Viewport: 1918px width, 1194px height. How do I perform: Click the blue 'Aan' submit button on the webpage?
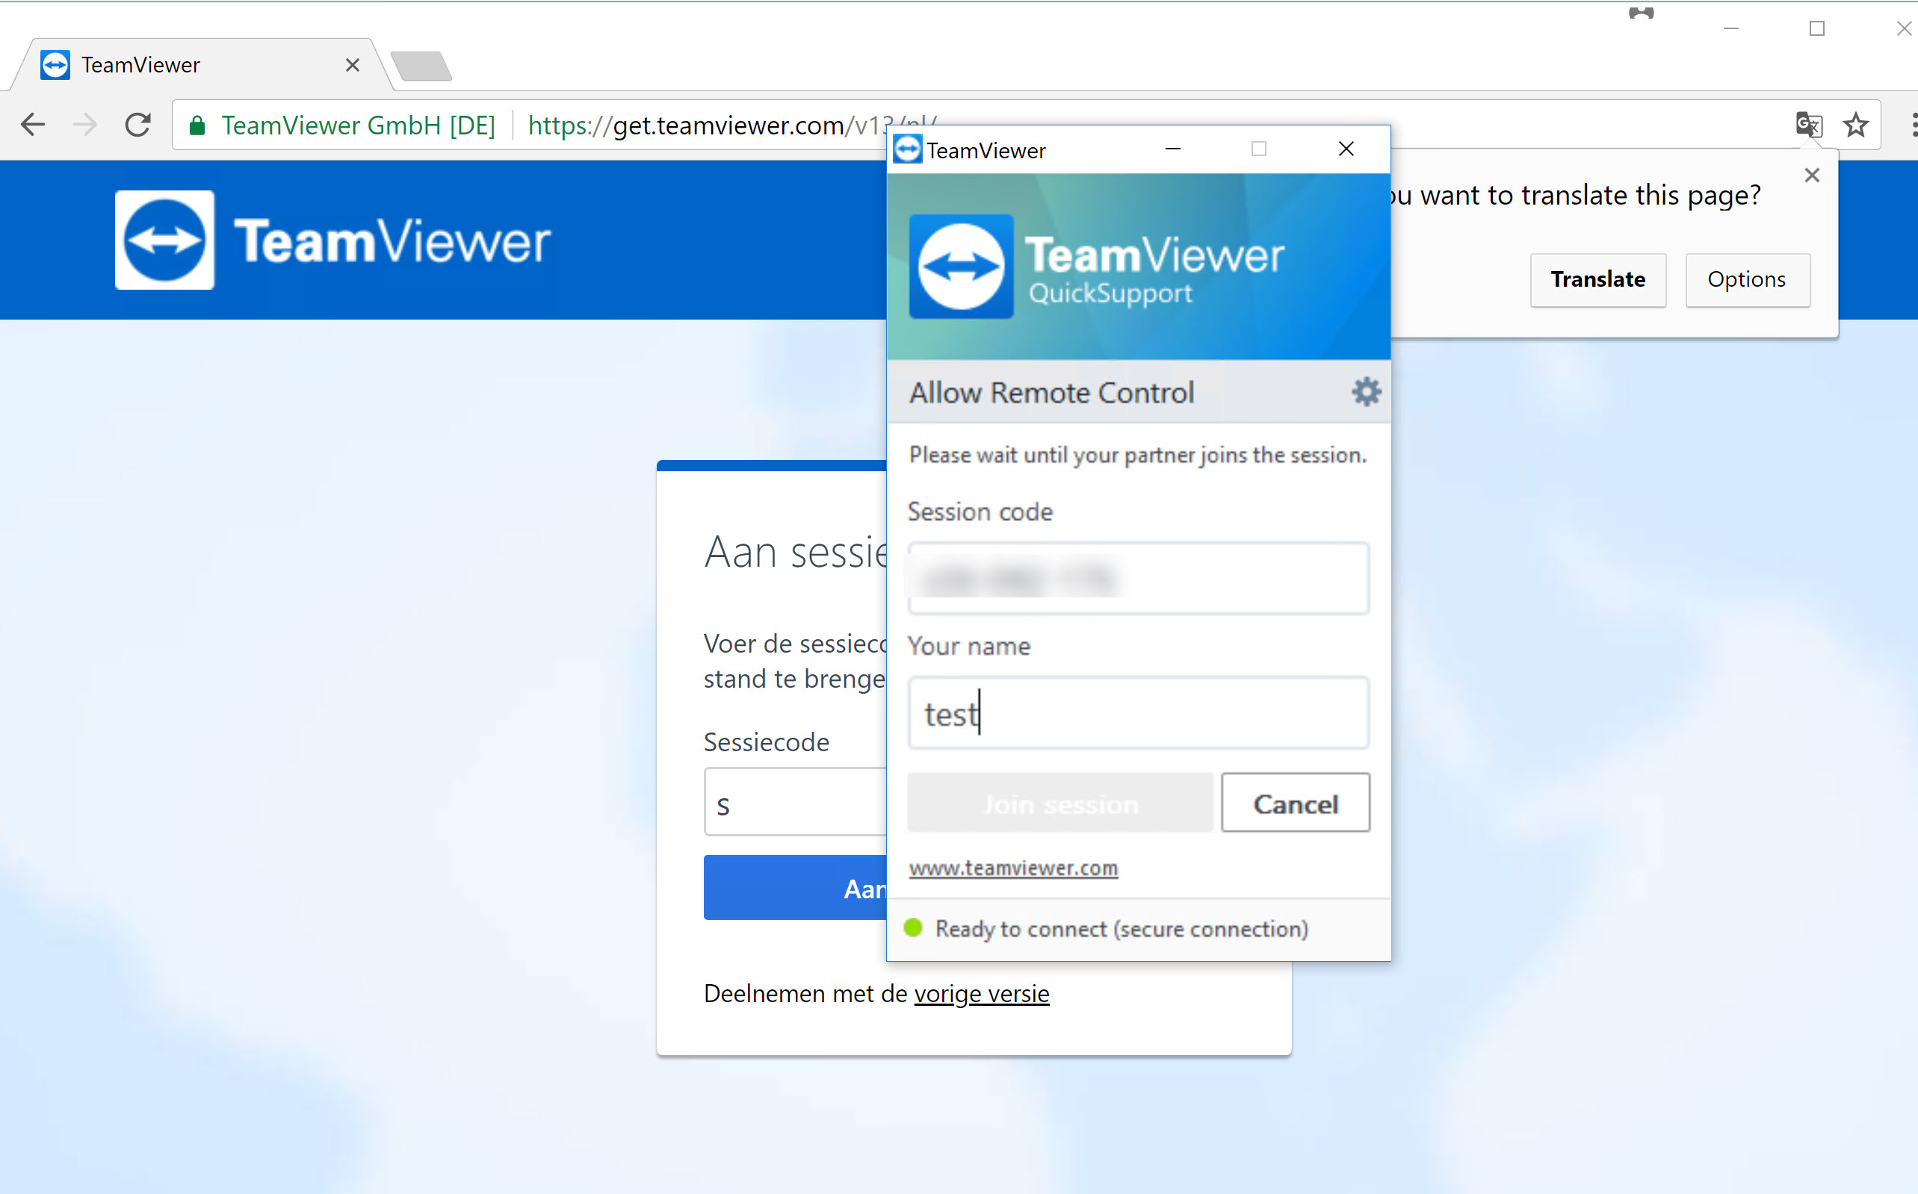point(795,888)
